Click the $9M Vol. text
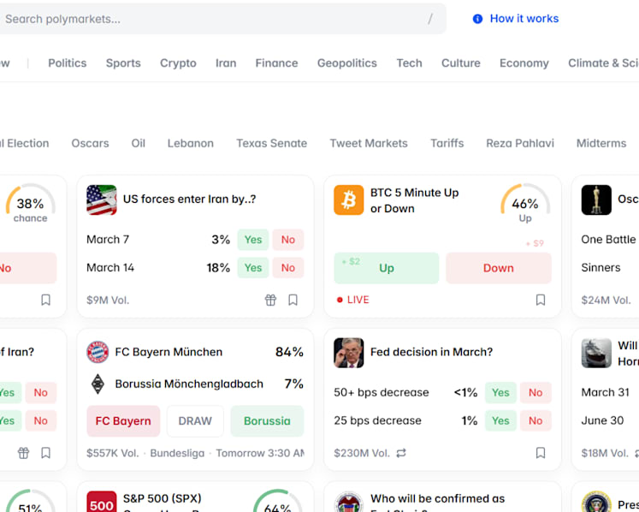639x512 pixels. [x=108, y=301]
